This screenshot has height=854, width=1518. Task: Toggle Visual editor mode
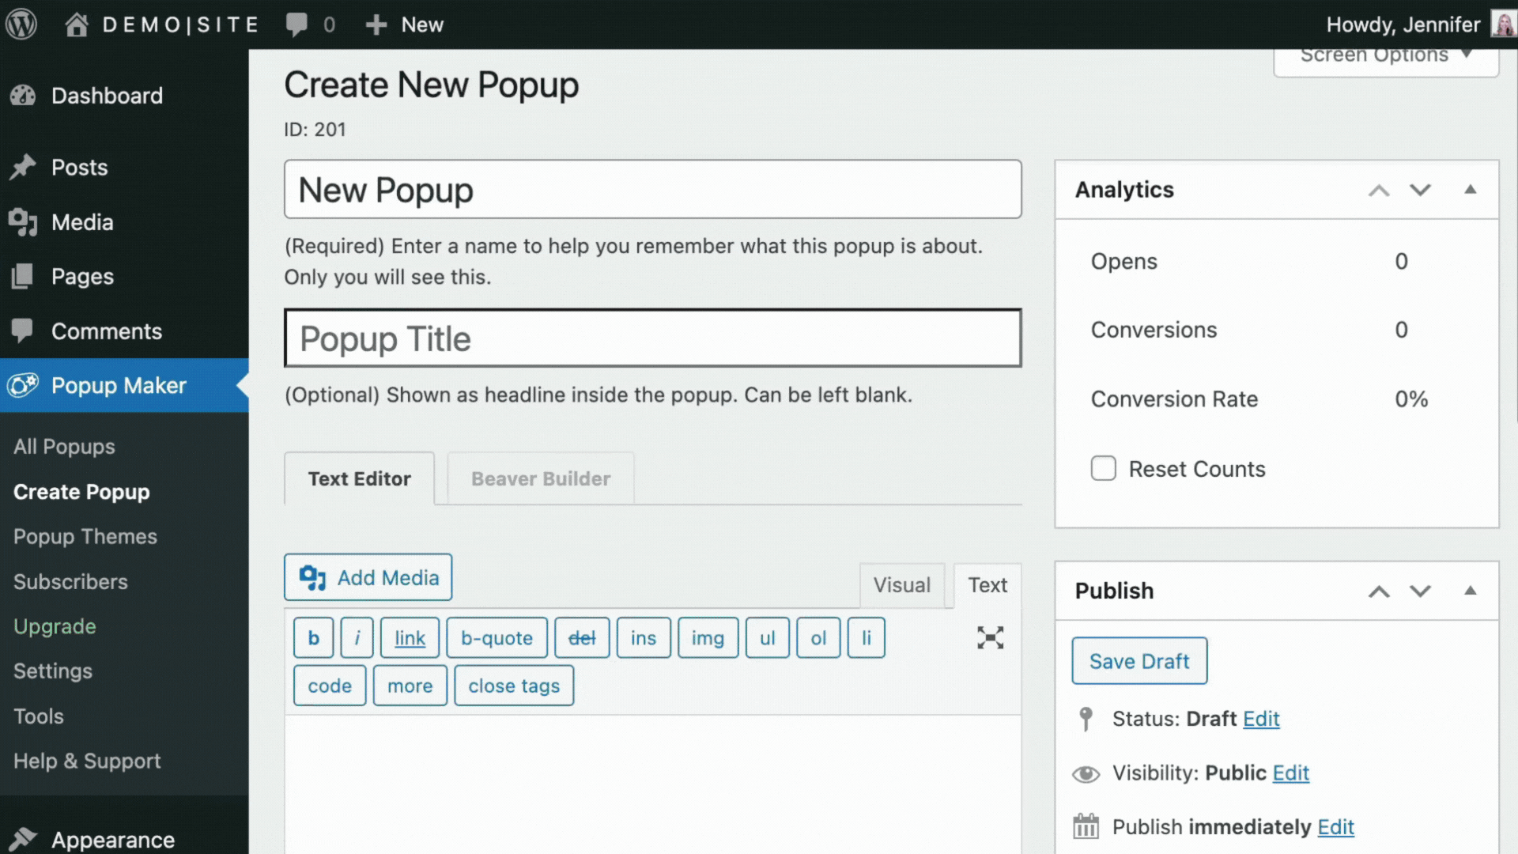click(x=901, y=584)
